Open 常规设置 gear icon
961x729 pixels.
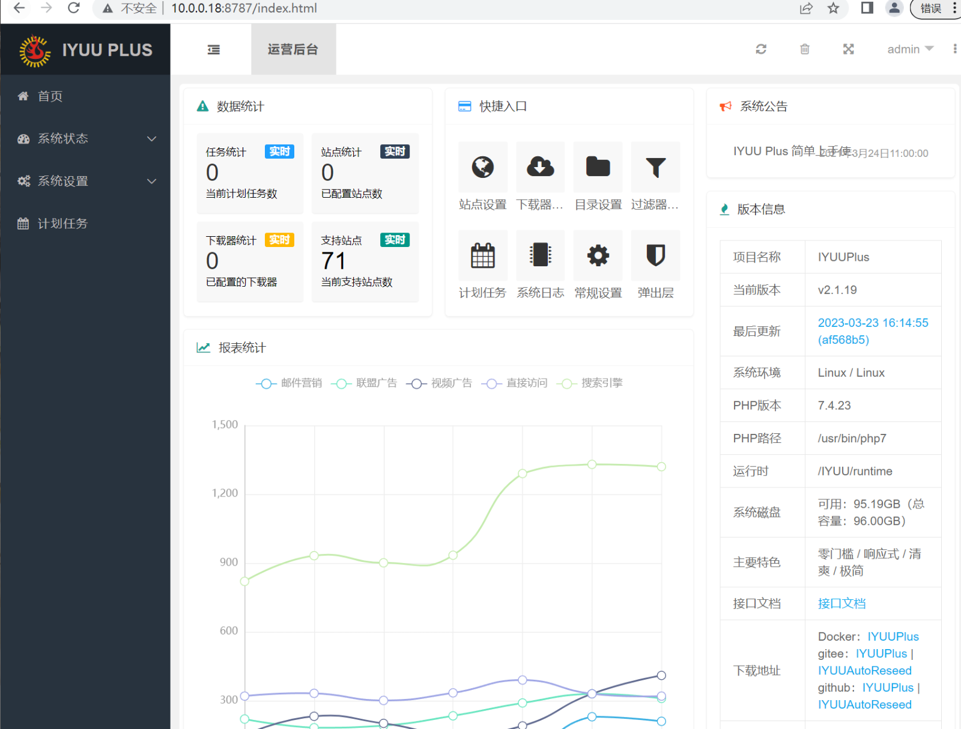point(598,255)
